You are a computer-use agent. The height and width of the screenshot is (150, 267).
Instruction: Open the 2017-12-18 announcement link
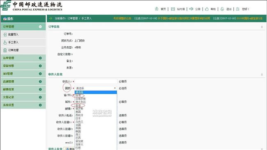(238, 18)
